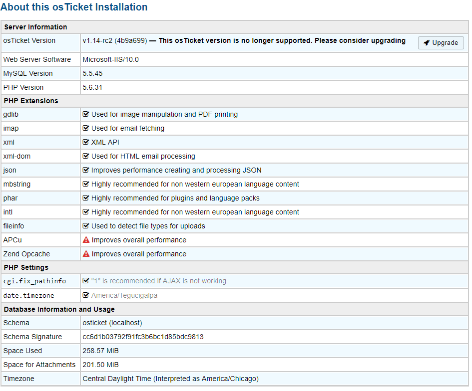This screenshot has height=391, width=472.
Task: Select the schema signature hash value
Action: click(143, 337)
